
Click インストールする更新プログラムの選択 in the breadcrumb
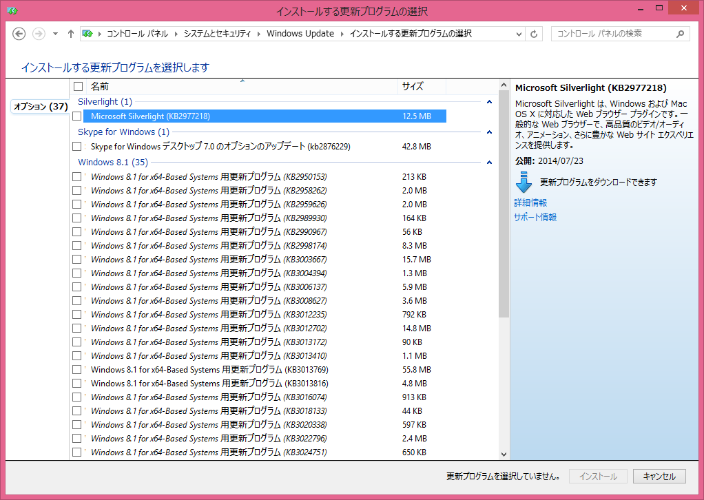click(x=411, y=34)
